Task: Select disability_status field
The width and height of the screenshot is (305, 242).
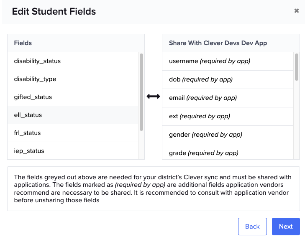Action: 73,61
